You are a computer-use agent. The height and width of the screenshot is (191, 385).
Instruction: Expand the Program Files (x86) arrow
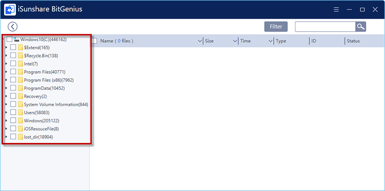click(6, 80)
